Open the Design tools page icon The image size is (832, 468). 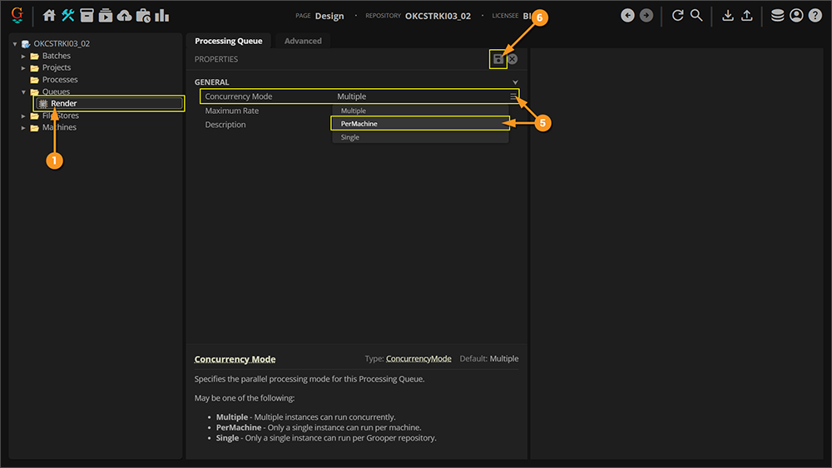68,15
